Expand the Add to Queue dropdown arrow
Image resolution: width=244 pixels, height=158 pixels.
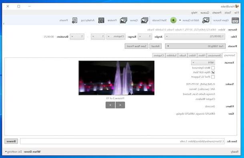pyautogui.click(x=180, y=20)
